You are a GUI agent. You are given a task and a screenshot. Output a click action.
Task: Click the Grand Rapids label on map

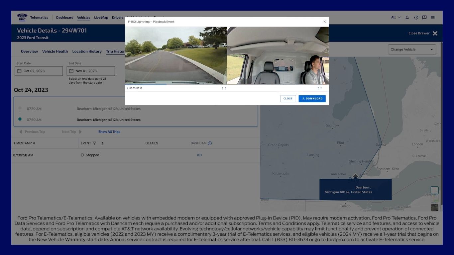(278, 145)
